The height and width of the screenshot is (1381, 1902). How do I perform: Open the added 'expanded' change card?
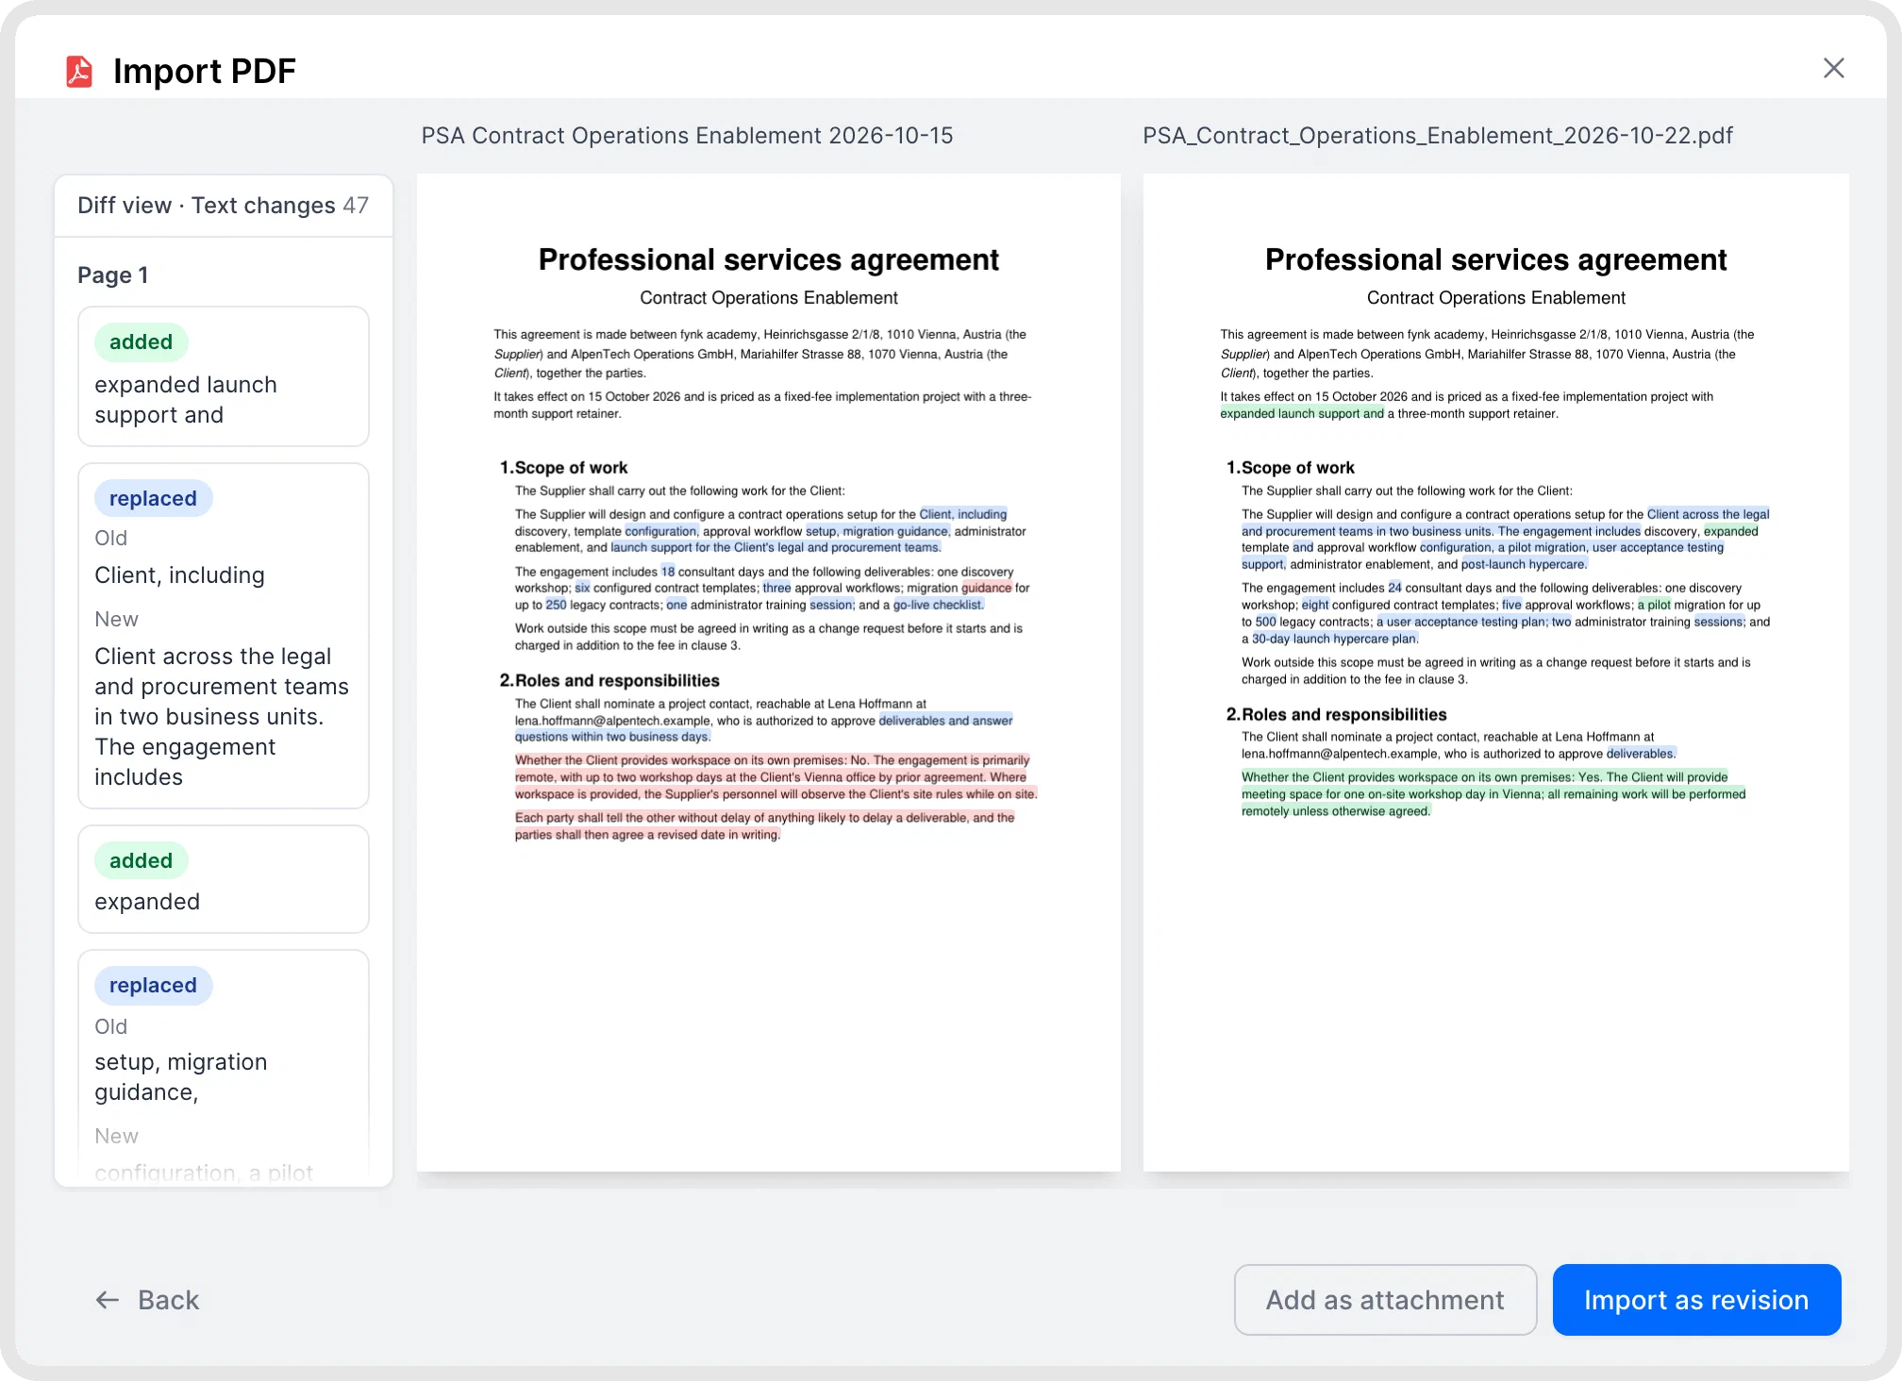click(x=224, y=879)
